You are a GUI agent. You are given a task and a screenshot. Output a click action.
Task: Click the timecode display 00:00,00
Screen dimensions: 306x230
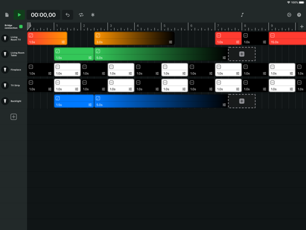tap(43, 15)
